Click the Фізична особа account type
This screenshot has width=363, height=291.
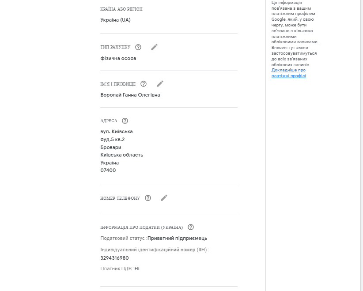118,58
